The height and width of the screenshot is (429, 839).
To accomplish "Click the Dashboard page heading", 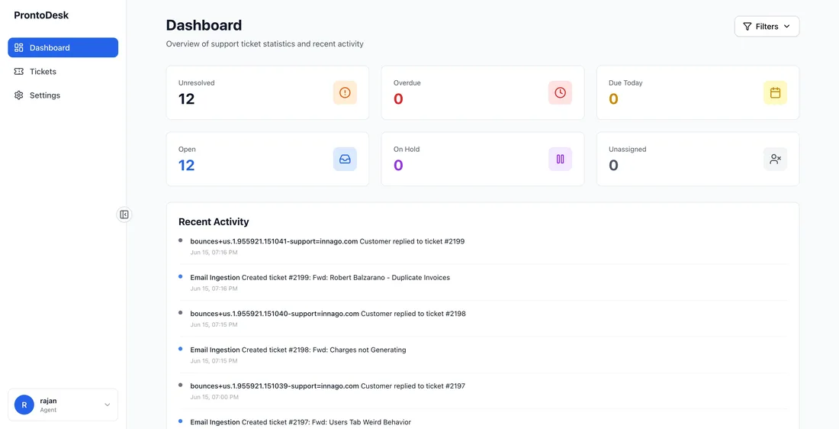I will coord(204,25).
